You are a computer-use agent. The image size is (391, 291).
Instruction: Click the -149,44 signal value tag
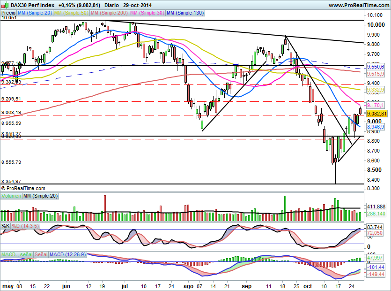[x=376, y=275]
